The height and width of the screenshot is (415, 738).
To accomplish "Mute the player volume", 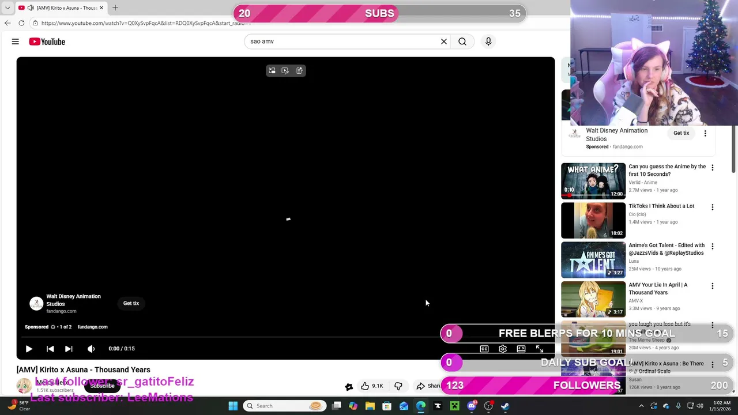I will pos(91,349).
